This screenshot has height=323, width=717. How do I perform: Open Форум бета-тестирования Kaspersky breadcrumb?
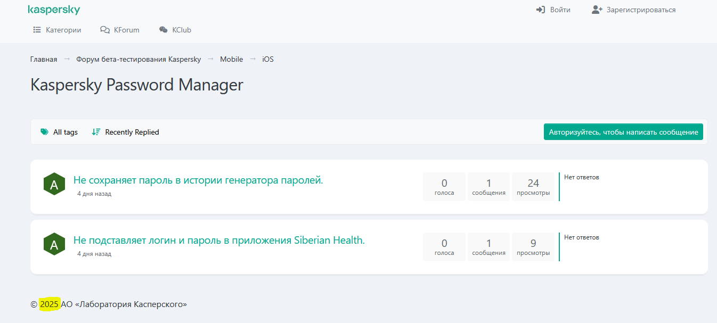138,59
